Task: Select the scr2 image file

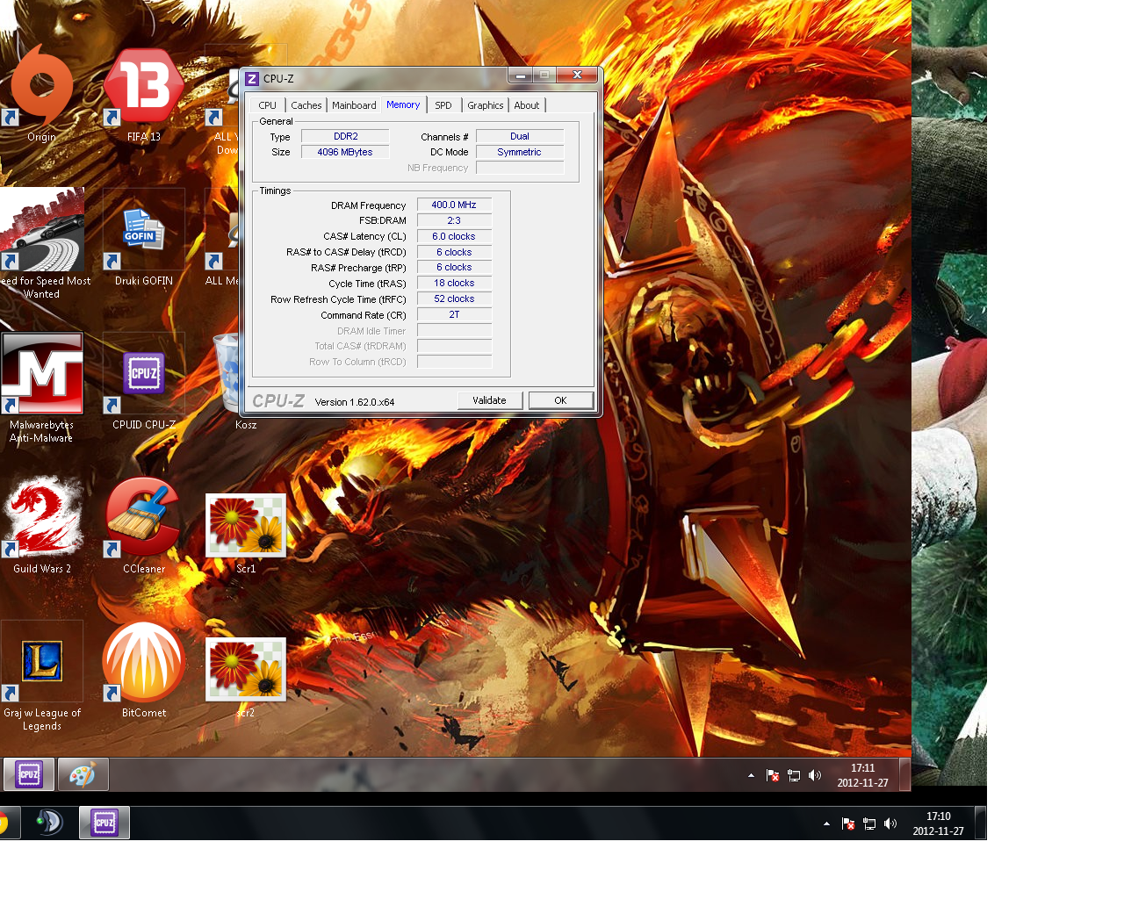Action: (246, 676)
